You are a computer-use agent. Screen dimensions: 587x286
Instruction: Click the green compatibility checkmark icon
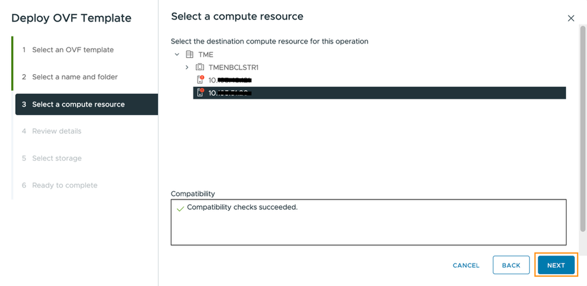[180, 208]
